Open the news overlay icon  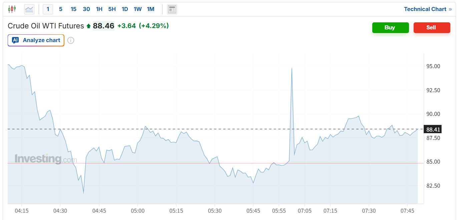tap(172, 9)
